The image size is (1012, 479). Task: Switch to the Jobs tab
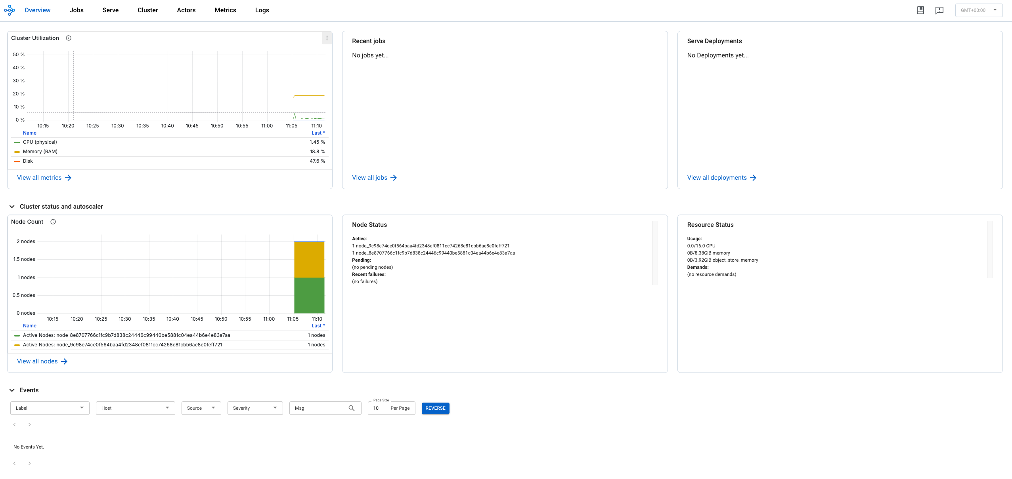coord(77,10)
